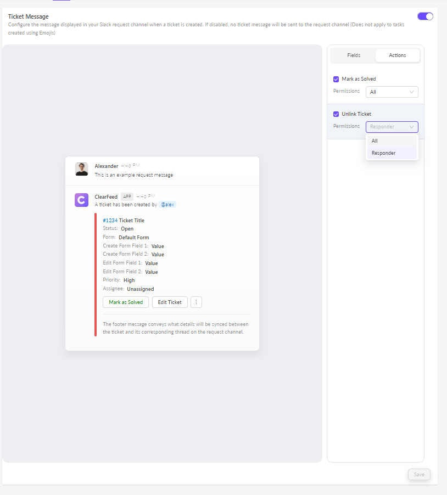Open the three-dot more options menu
This screenshot has width=447, height=495.
point(196,302)
